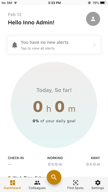Tap the orange search floating button
Viewport: 108px width, 192px height.
click(x=54, y=177)
